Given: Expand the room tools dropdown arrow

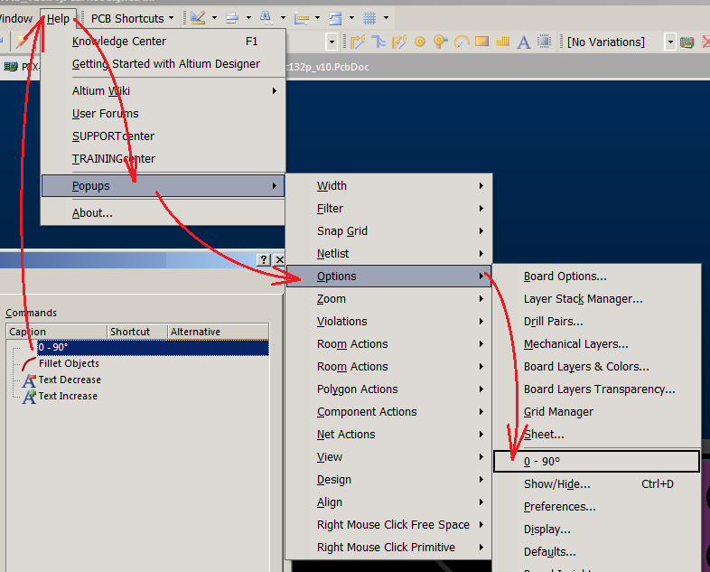Looking at the screenshot, I should (351, 18).
